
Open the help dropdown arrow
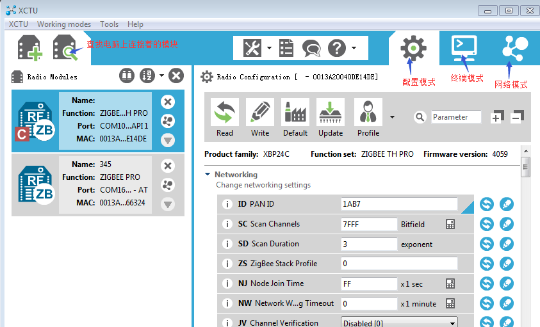click(x=354, y=48)
